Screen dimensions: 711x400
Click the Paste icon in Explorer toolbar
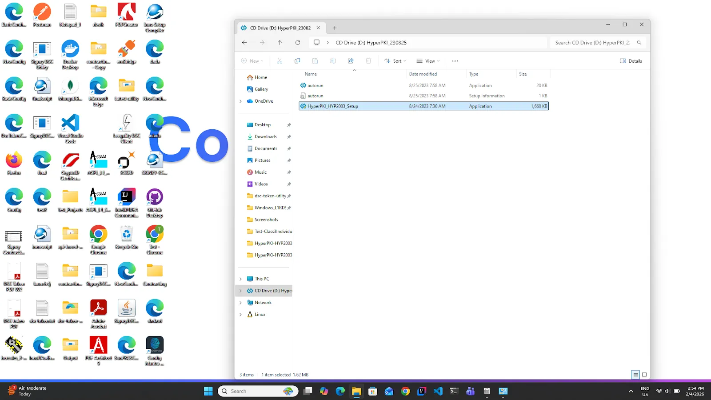315,61
